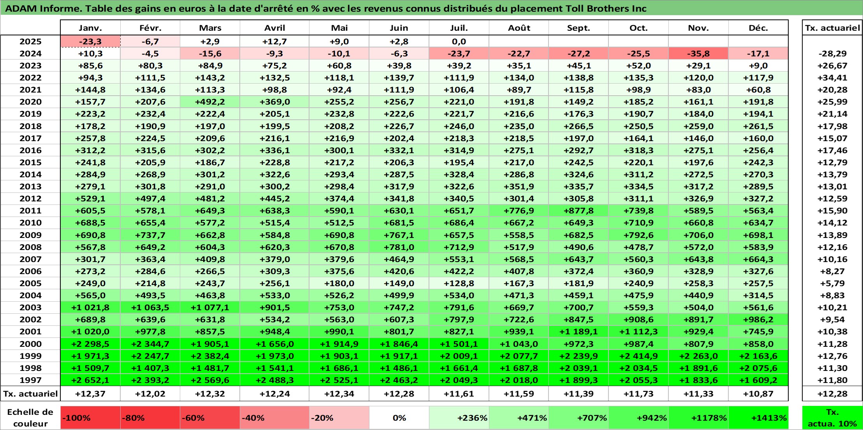Select cell -23,3 for Janv. 2025
This screenshot has height=430, width=863.
[x=90, y=41]
